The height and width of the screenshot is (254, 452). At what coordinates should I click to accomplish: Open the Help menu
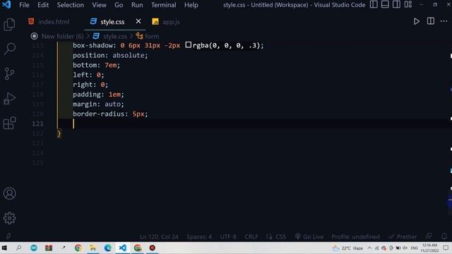pyautogui.click(x=191, y=5)
